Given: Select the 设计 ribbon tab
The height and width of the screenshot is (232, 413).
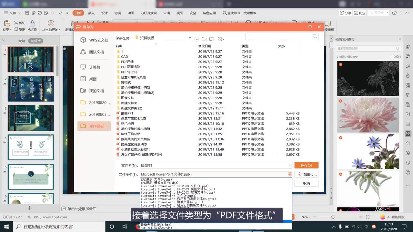Looking at the screenshot, I should [x=105, y=13].
